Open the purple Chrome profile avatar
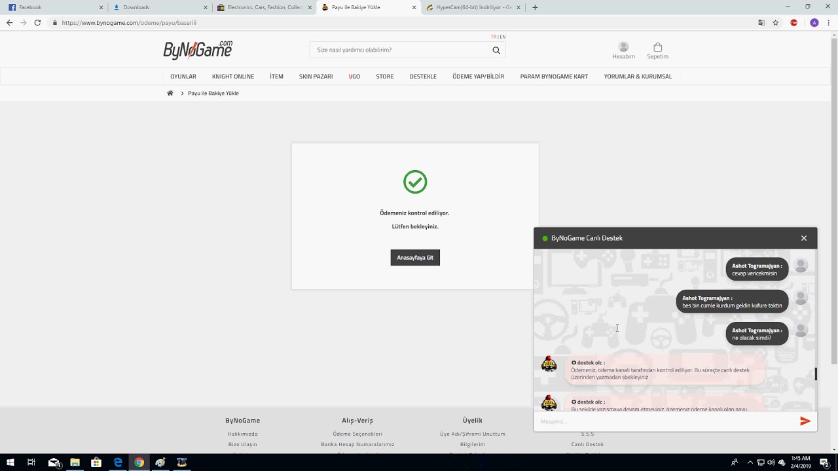 coord(814,22)
